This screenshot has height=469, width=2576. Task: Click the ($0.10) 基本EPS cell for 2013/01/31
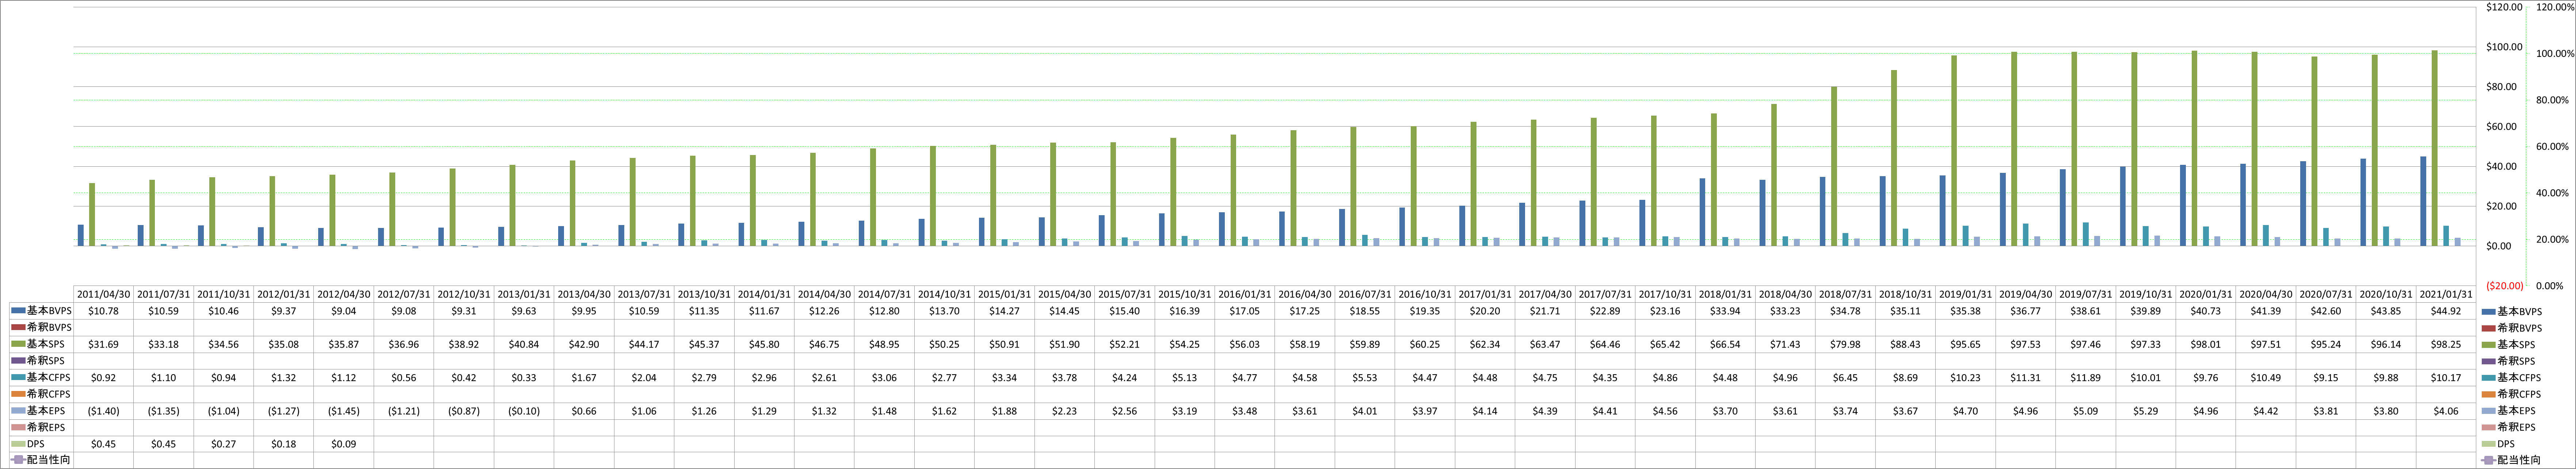[524, 410]
